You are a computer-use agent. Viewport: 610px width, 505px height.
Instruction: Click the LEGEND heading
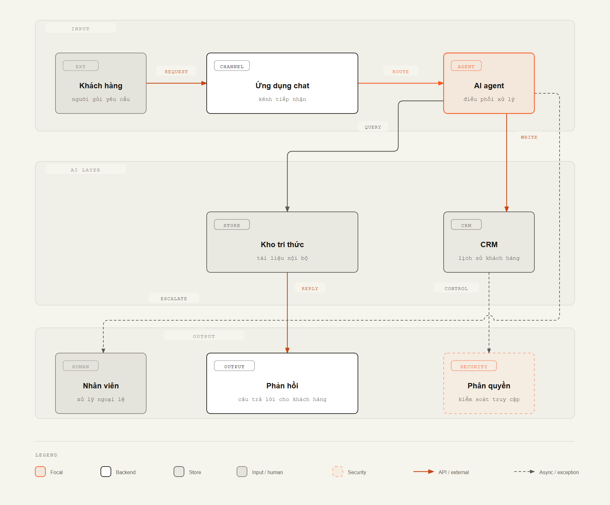tap(46, 455)
